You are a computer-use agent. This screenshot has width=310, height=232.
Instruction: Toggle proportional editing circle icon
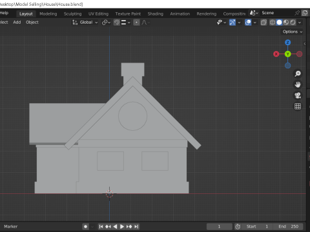click(136, 23)
